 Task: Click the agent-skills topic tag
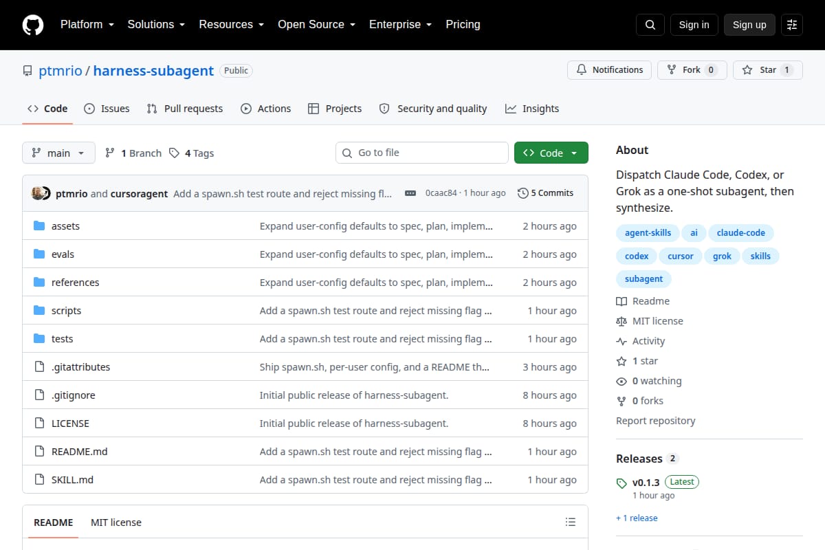648,233
